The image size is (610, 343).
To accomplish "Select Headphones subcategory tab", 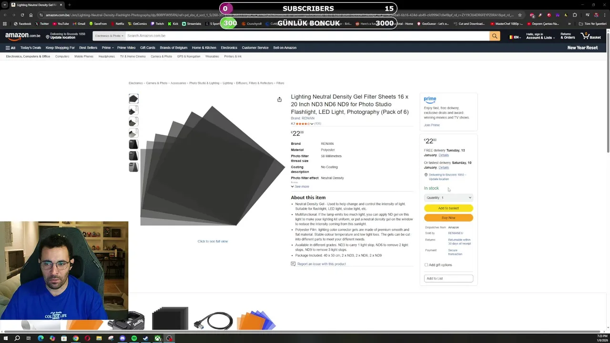I will pos(107,56).
